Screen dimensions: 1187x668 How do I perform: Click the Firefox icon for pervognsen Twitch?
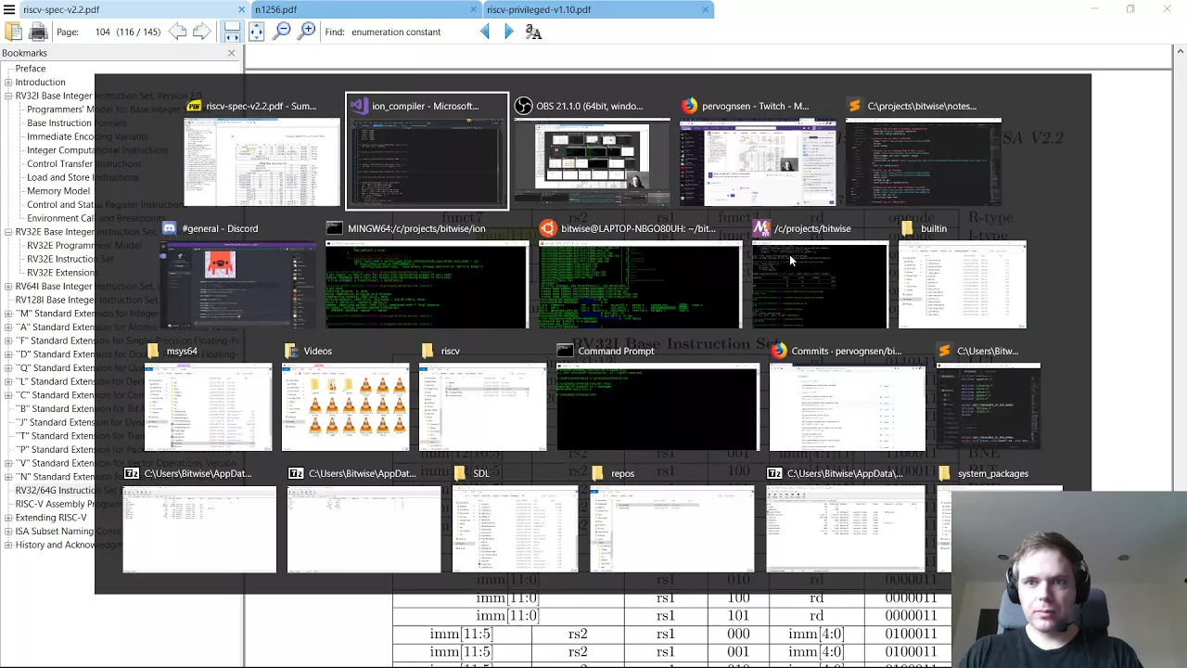(689, 106)
